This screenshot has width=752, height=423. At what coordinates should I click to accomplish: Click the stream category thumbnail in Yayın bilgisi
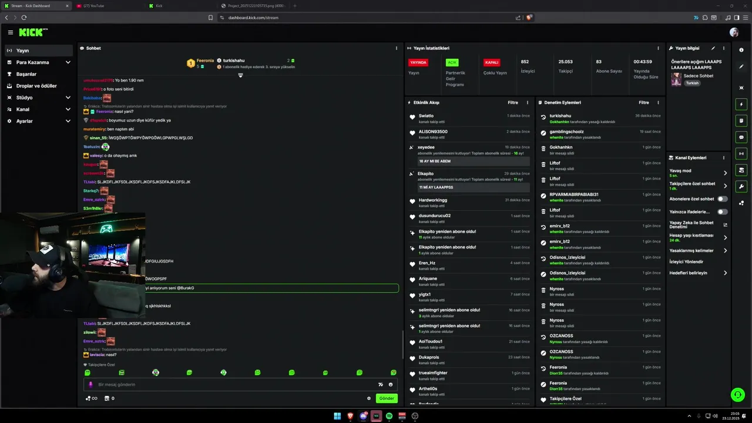tap(676, 79)
